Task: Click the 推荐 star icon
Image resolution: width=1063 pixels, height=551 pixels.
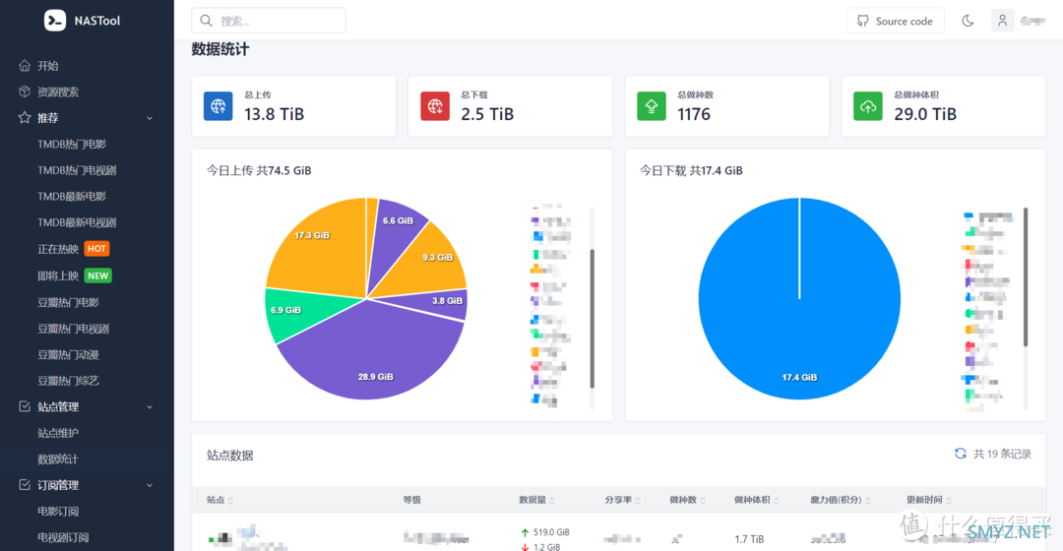Action: pos(25,118)
